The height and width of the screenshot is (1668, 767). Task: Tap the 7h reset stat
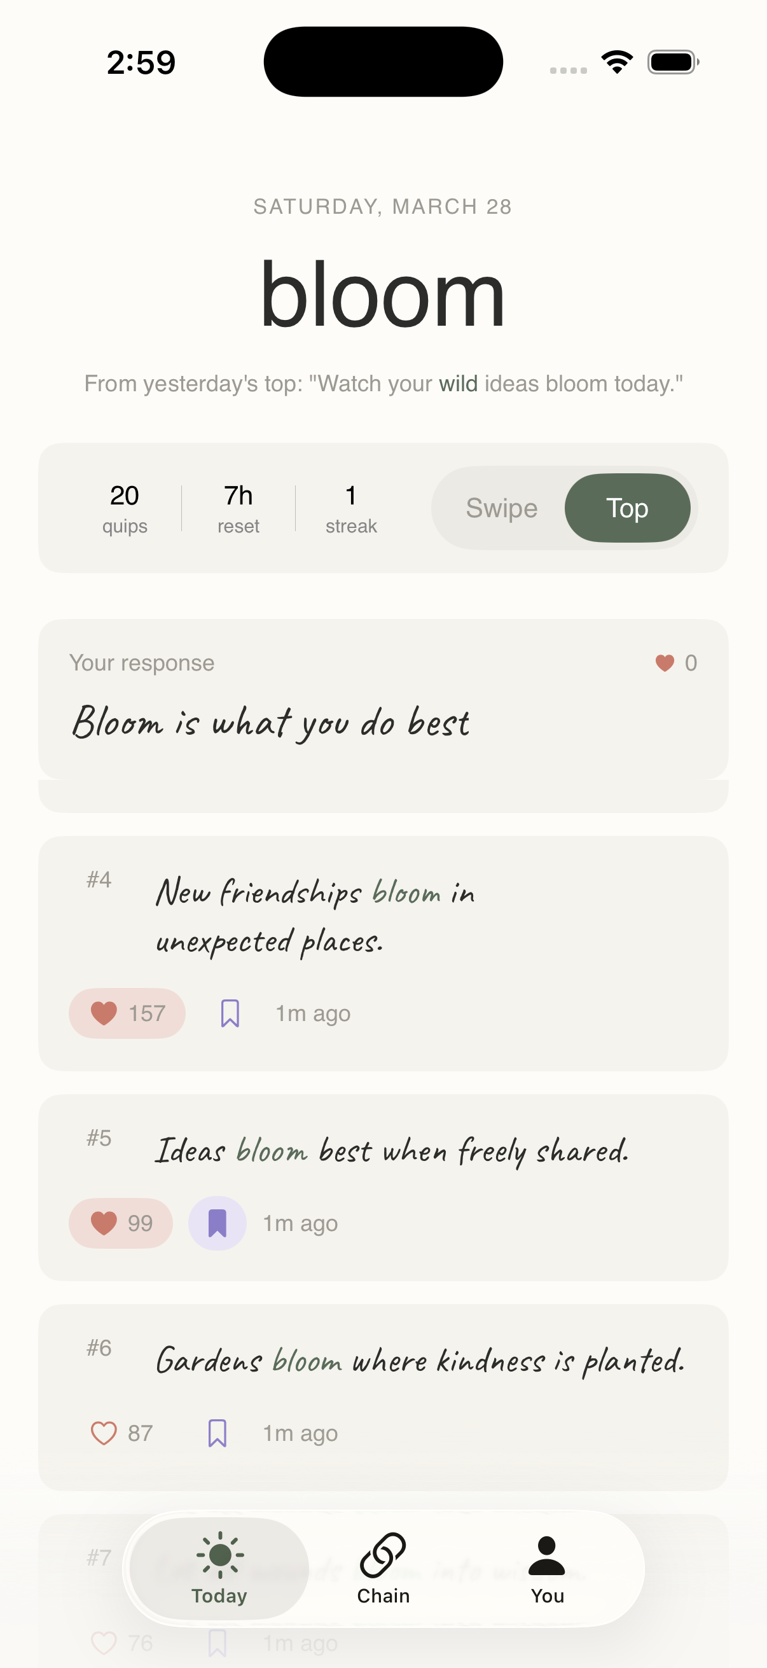pos(238,508)
